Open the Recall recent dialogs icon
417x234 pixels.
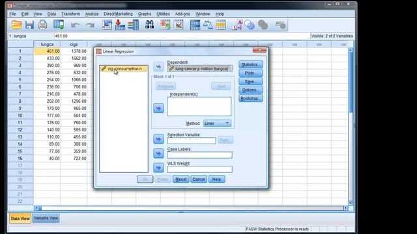[x=59, y=25]
